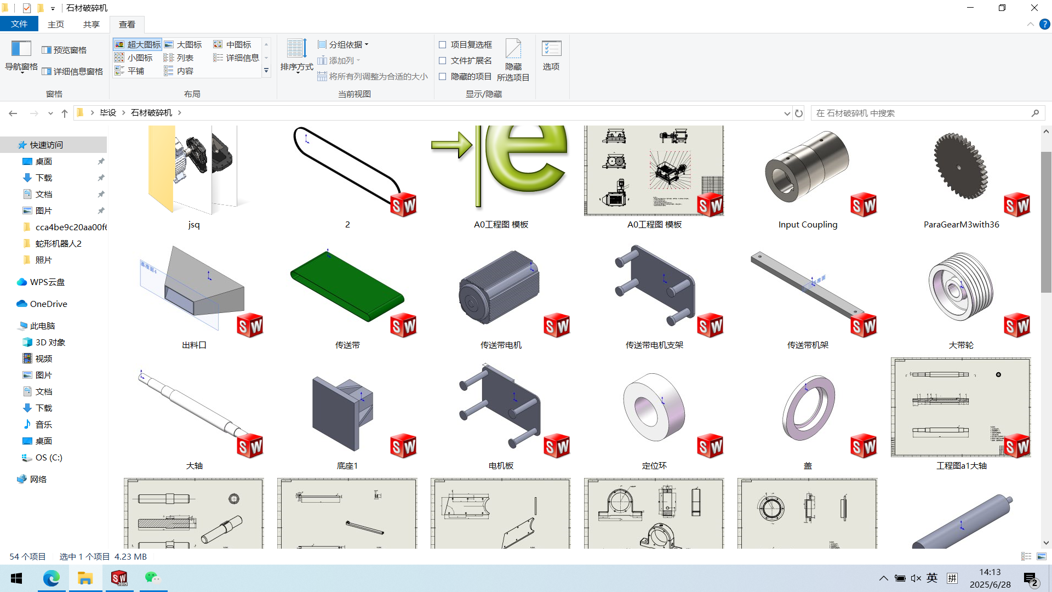This screenshot has height=592, width=1052.
Task: Open the 分组依据 group by dropdown
Action: pos(344,44)
